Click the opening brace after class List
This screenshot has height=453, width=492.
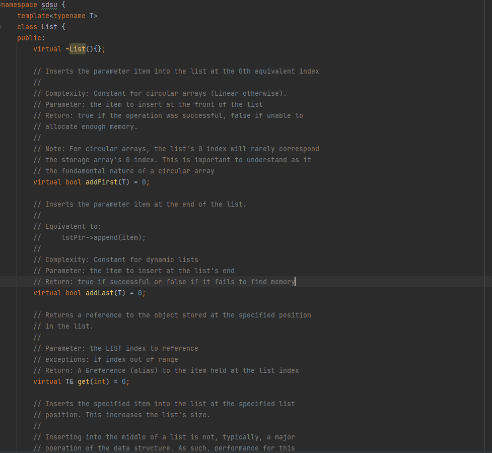click(63, 27)
